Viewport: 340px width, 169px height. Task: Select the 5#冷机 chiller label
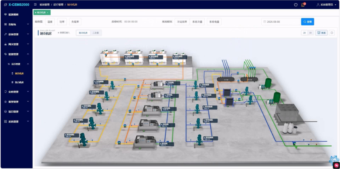pyautogui.click(x=167, y=144)
